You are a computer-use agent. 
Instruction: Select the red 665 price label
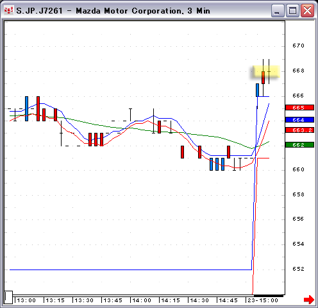click(x=299, y=108)
